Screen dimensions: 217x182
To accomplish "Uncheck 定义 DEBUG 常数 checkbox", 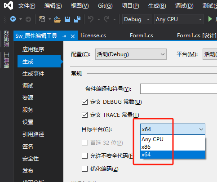I will pos(84,102).
